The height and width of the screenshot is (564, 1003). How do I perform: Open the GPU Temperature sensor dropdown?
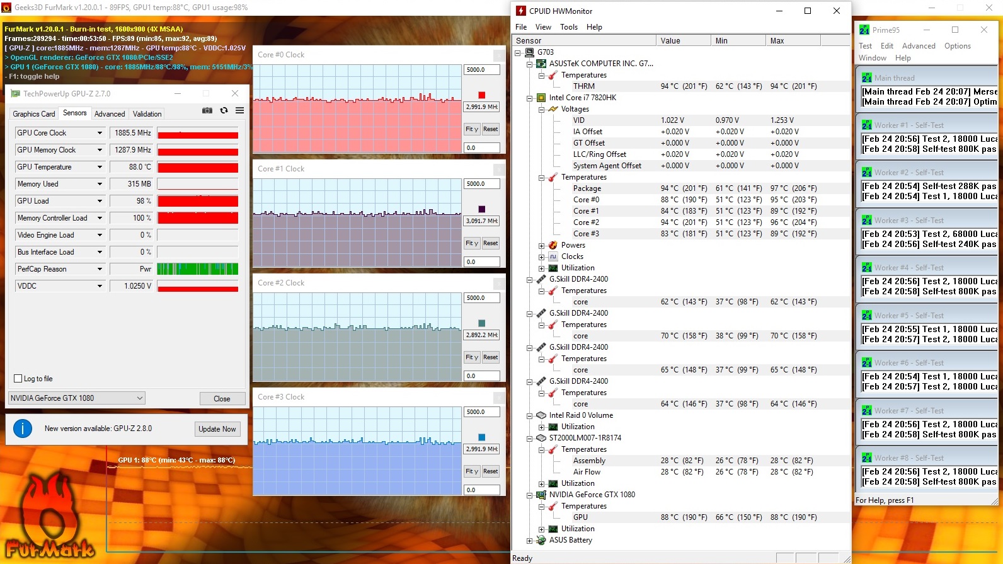pos(100,167)
